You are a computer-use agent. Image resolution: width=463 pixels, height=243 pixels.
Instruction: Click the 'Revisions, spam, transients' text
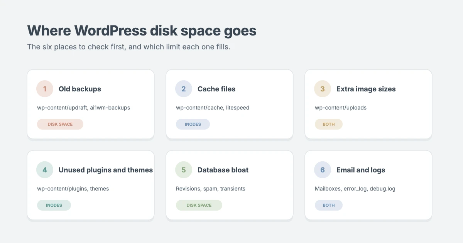click(x=211, y=189)
